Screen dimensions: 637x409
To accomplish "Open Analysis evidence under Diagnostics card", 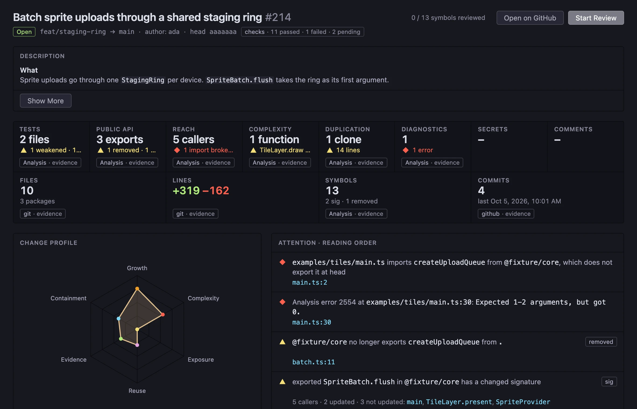I will coord(432,163).
